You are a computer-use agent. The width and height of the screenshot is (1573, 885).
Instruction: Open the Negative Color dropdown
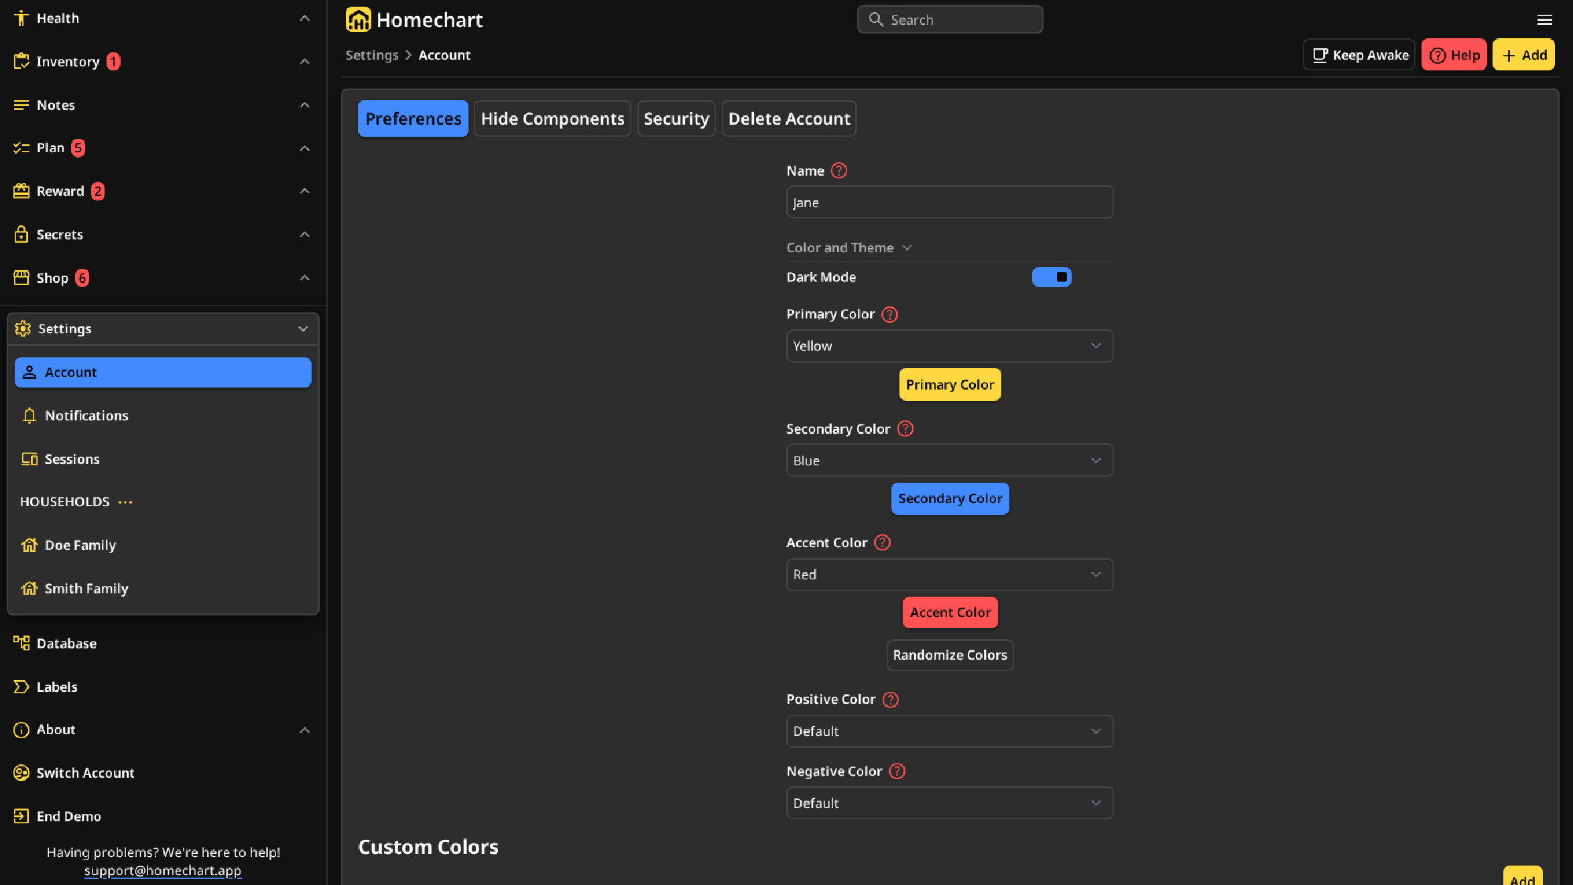[950, 803]
